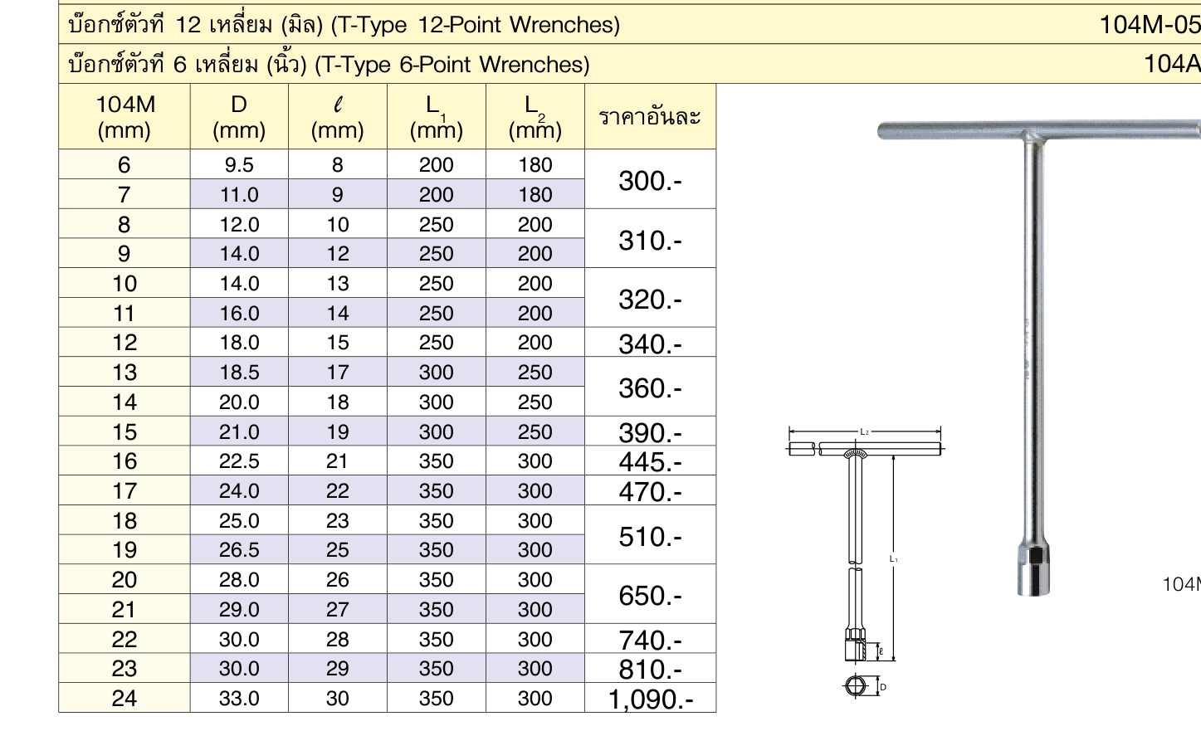The height and width of the screenshot is (731, 1201).
Task: Click the 310.- price cell
Action: (650, 239)
